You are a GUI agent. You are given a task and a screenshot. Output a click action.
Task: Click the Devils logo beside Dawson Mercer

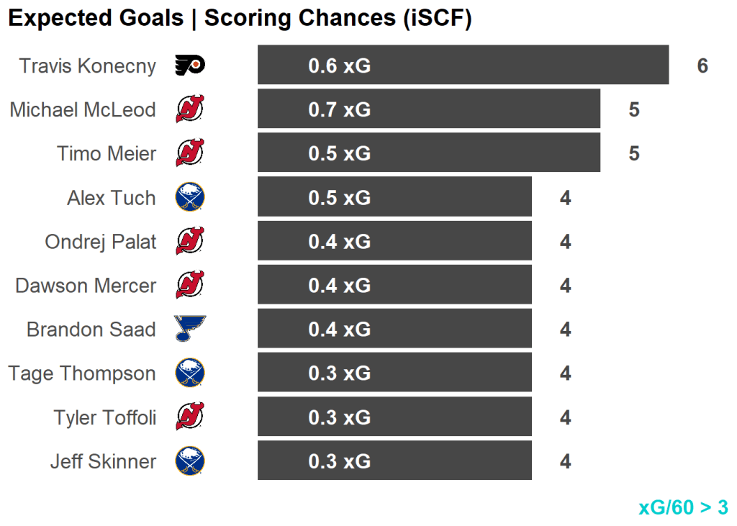pyautogui.click(x=190, y=286)
